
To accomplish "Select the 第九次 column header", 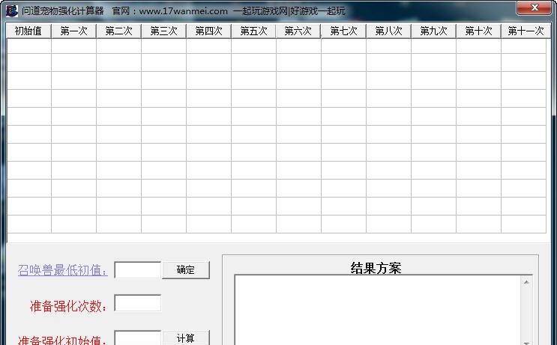I will (433, 31).
